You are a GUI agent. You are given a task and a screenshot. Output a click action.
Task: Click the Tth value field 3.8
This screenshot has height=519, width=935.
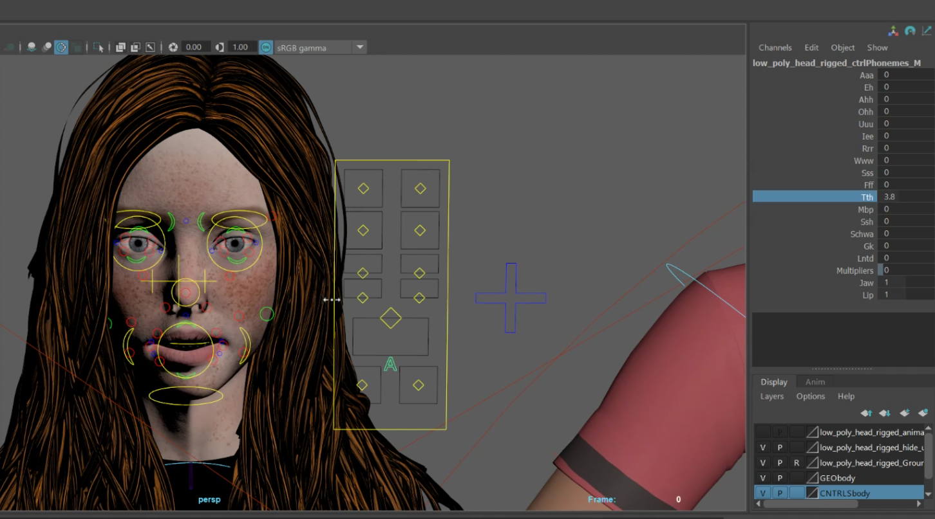pyautogui.click(x=905, y=197)
